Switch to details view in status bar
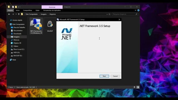This screenshot has height=100, width=178. (x=134, y=87)
